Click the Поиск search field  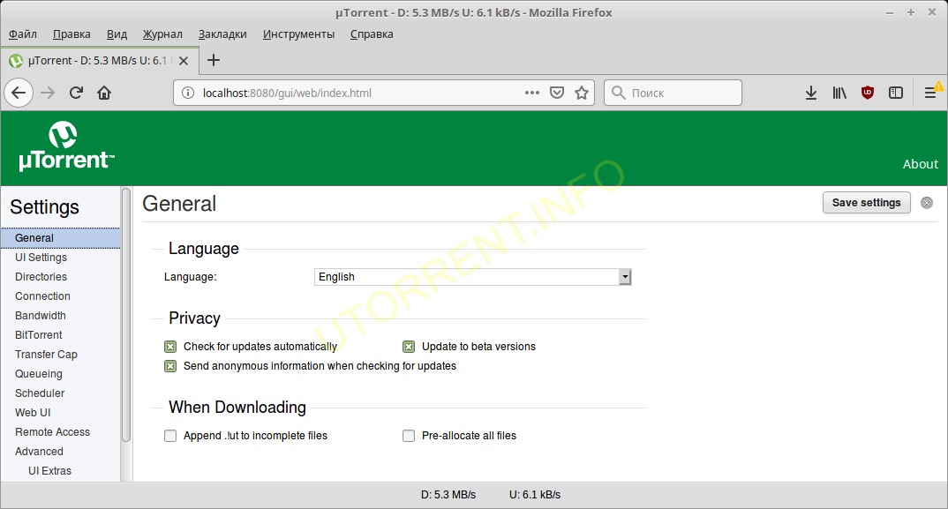[x=673, y=93]
